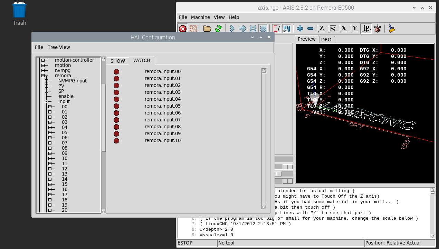Viewport: 439px width, 249px height.
Task: Clear live plot with the brush icon
Action: 392,29
